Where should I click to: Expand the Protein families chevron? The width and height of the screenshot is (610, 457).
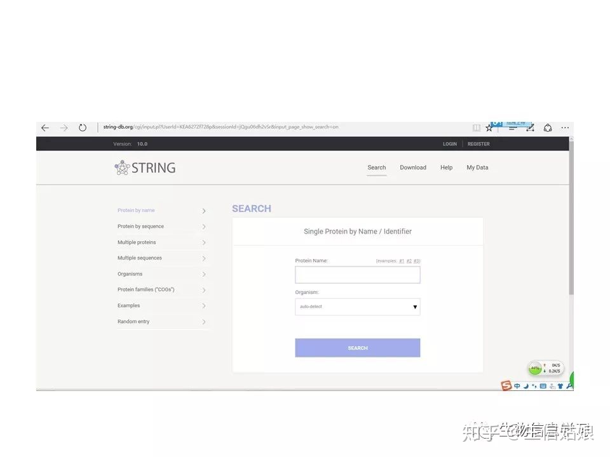tap(204, 290)
